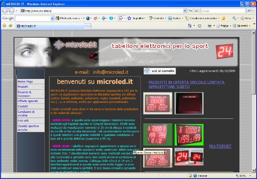
Task: Open the Google toolbar search box dropdown
Action: coord(52,18)
